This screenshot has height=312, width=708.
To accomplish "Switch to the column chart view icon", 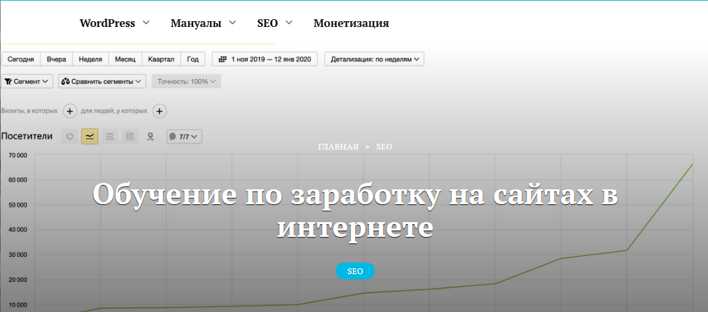I will pos(130,136).
